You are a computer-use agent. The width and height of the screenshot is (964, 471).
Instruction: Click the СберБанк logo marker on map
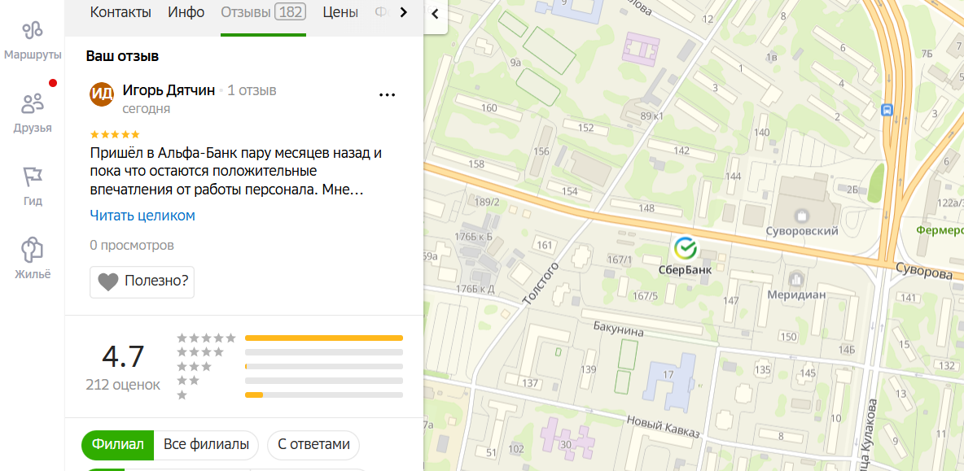pos(686,249)
